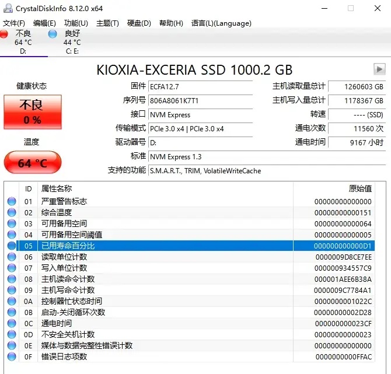The image size is (391, 374).
Task: Click the blue status dot for attribute 03
Action: pos(12,223)
